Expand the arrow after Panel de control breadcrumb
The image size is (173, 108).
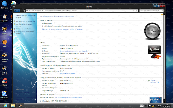42,11
